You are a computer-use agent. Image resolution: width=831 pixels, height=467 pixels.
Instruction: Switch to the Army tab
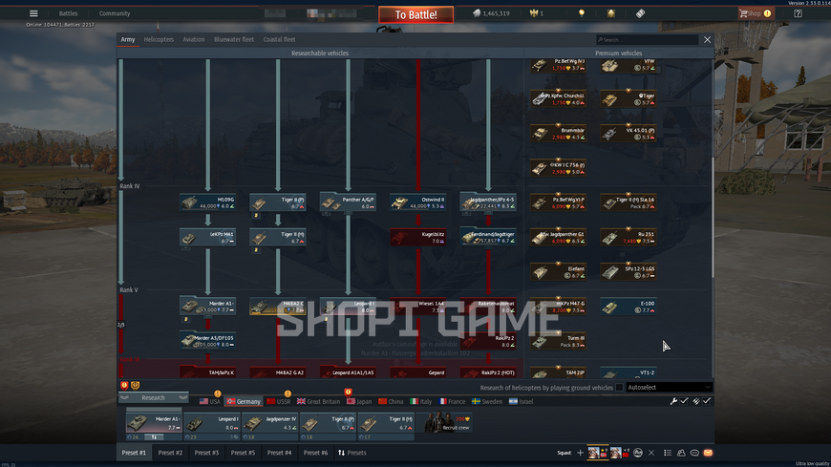(x=128, y=39)
